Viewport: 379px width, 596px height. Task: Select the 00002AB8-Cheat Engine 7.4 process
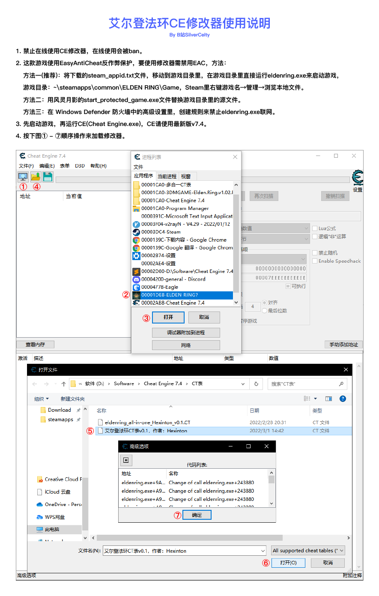(183, 302)
